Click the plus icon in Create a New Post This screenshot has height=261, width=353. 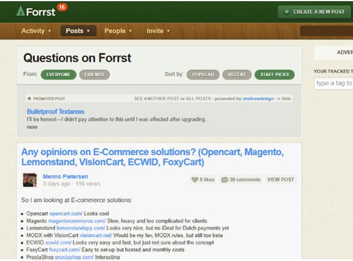coord(286,11)
